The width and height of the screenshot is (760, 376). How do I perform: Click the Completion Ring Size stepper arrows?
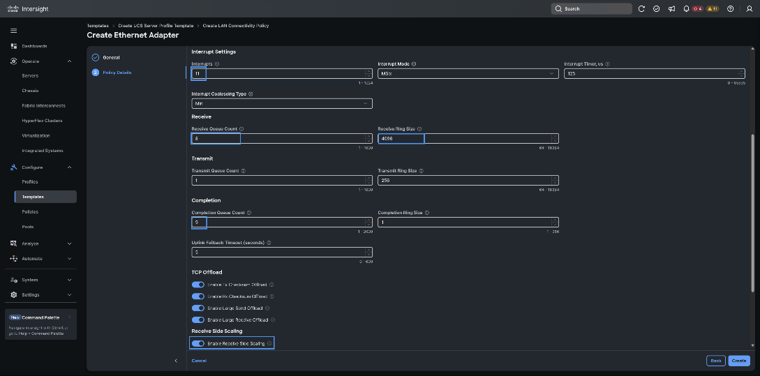(x=555, y=222)
